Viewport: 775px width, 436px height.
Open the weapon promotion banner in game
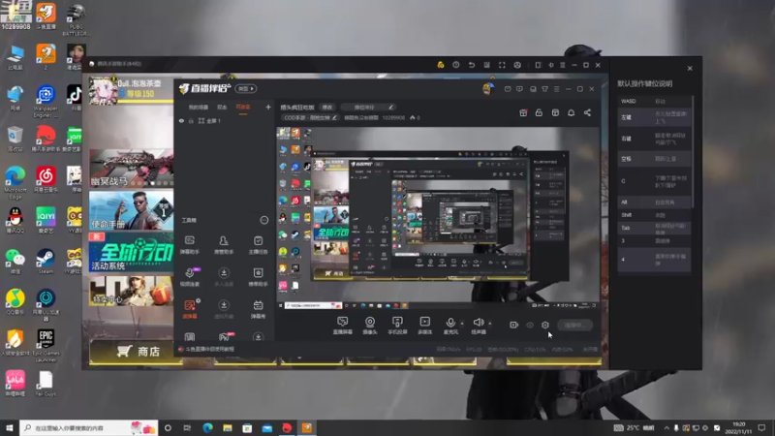132,168
